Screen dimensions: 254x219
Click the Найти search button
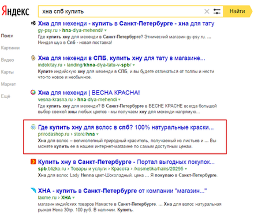[238, 12]
